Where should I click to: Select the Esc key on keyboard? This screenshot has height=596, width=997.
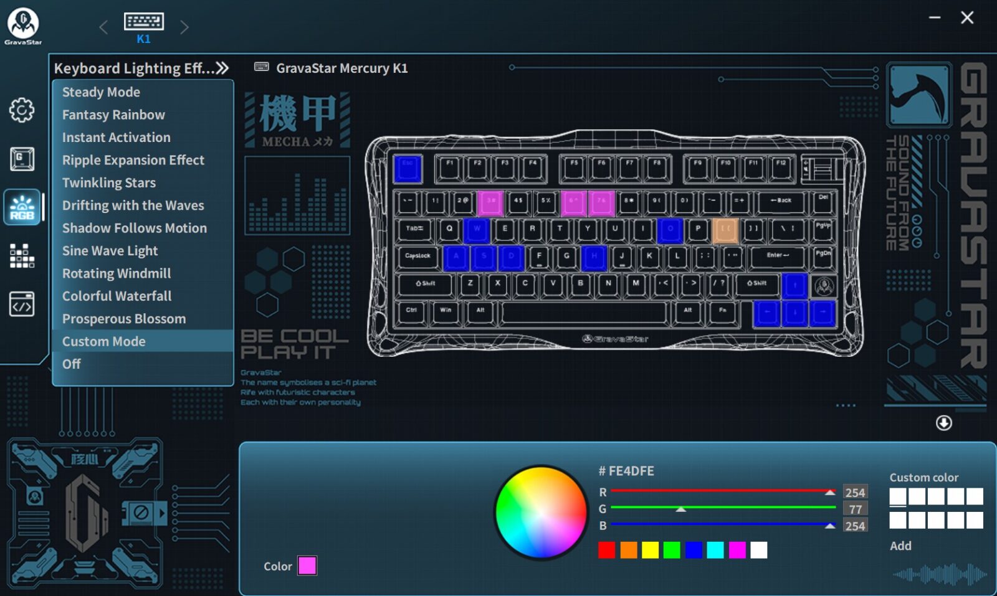[x=408, y=169]
